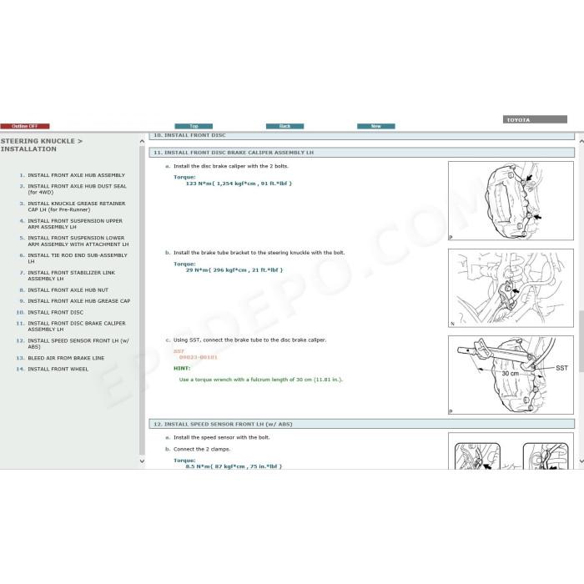Open step 12 Install Speed Sensor Front LH in outline
The height and width of the screenshot is (584, 584).
coord(78,344)
